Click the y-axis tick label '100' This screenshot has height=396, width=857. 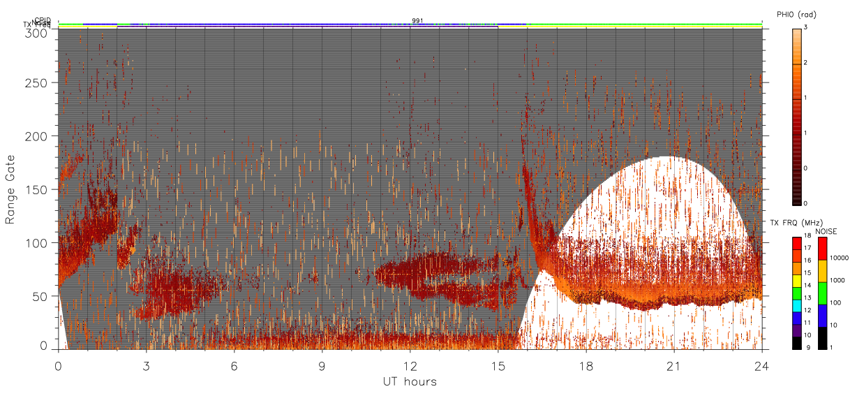[37, 242]
